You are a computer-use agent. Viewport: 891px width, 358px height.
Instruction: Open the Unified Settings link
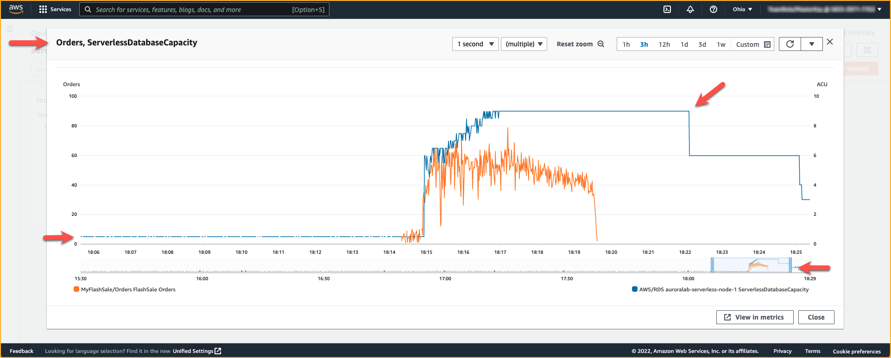click(197, 351)
